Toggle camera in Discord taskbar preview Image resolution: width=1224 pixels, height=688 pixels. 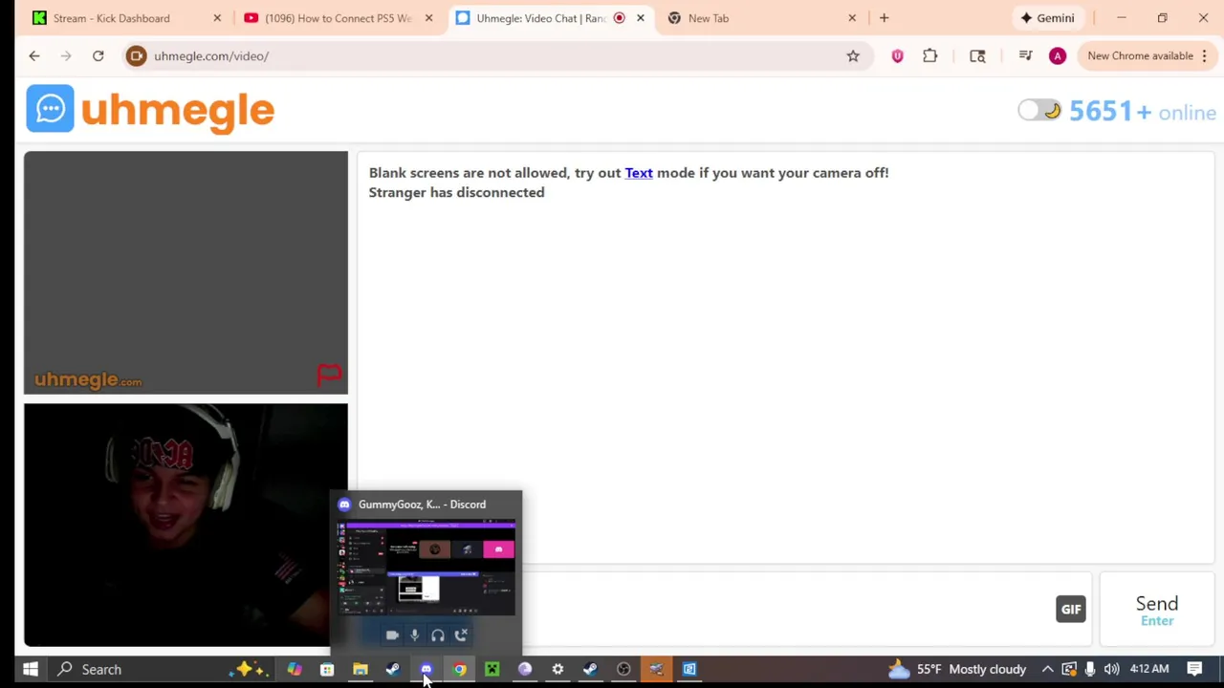392,634
